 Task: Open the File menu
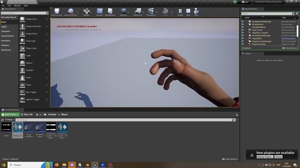click(3, 6)
